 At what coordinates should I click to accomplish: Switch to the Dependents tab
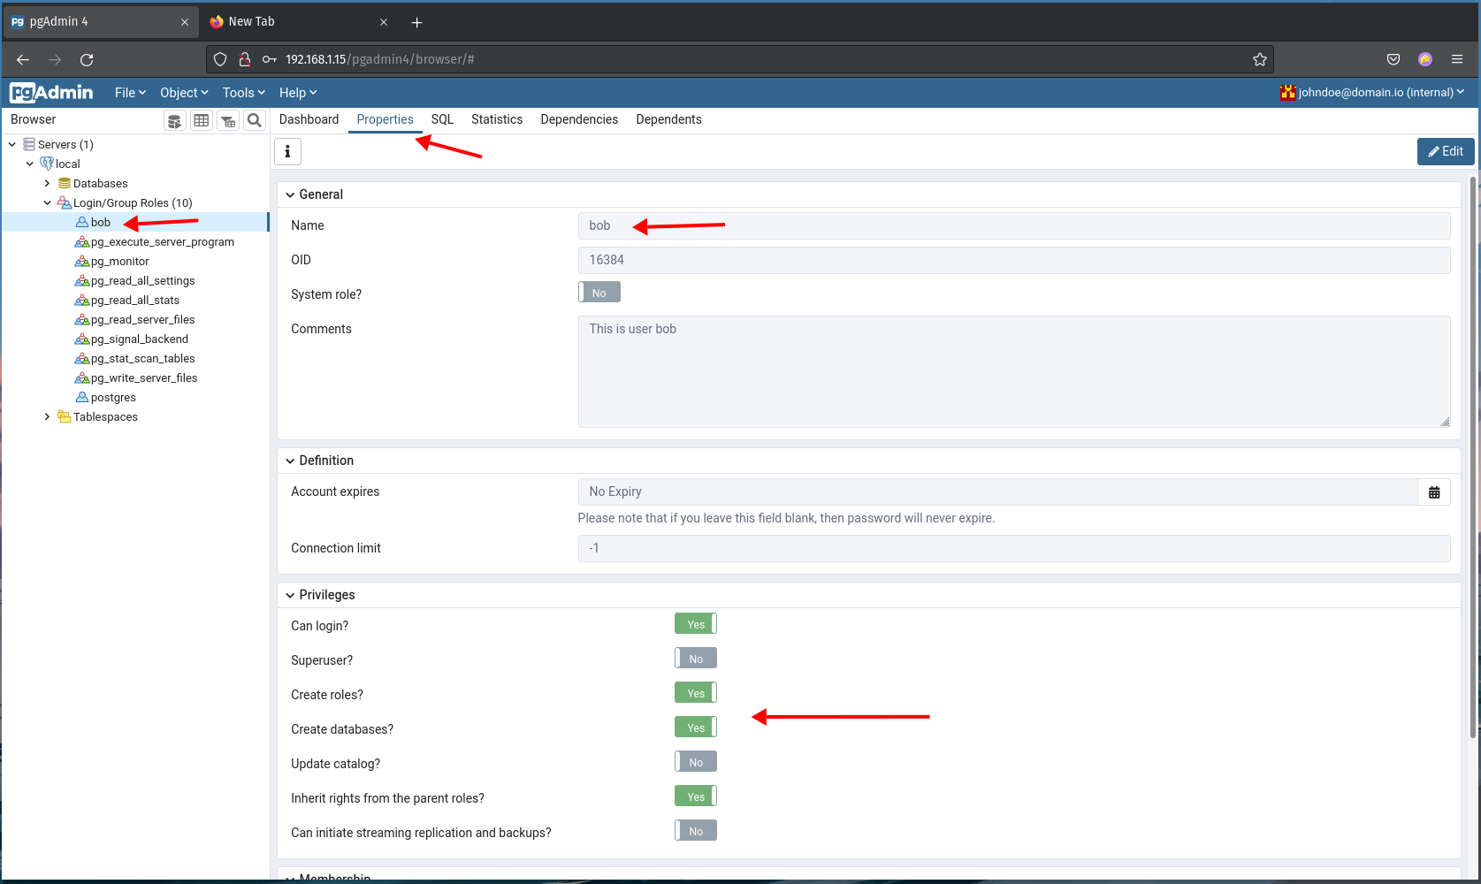coord(668,119)
